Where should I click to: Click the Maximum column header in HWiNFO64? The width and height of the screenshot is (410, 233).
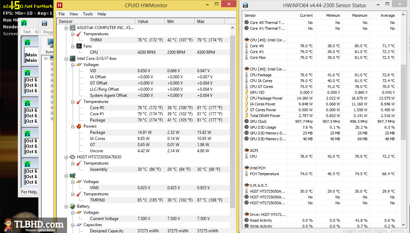[x=356, y=15]
